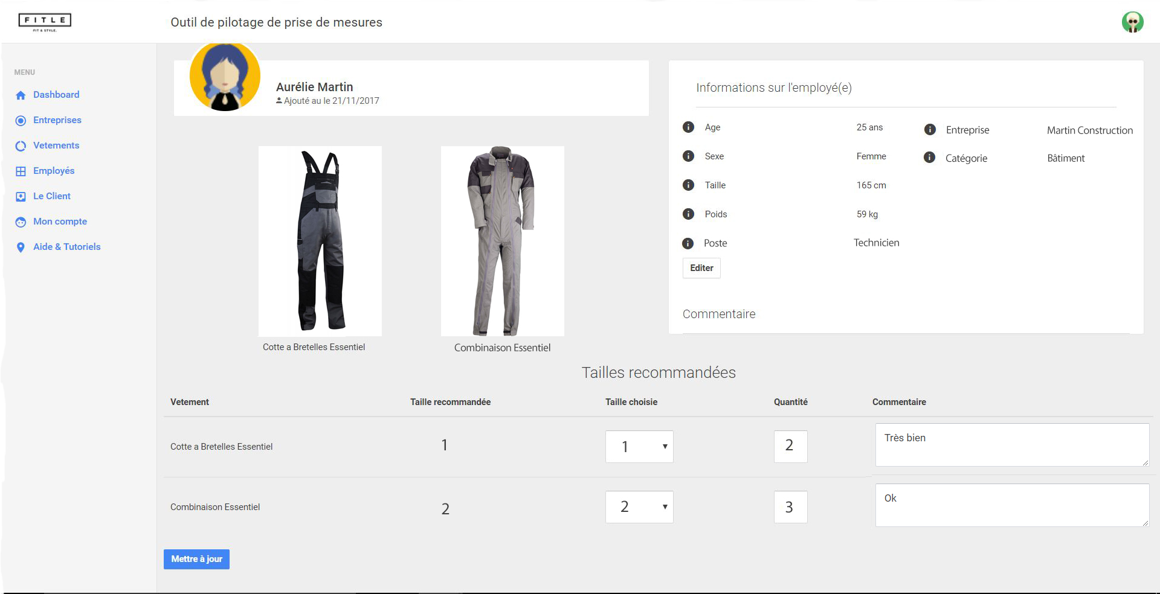Go to Mon compte in the menu
1160x594 pixels.
(x=60, y=222)
